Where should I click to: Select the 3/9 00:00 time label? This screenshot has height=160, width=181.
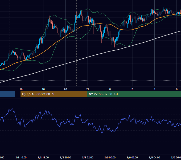pyautogui.click(x=110, y=157)
